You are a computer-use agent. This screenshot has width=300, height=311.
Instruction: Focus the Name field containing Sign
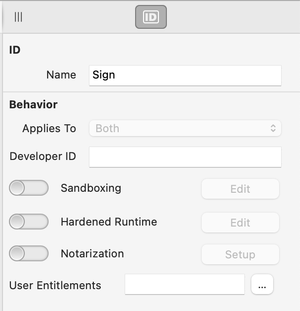click(185, 76)
